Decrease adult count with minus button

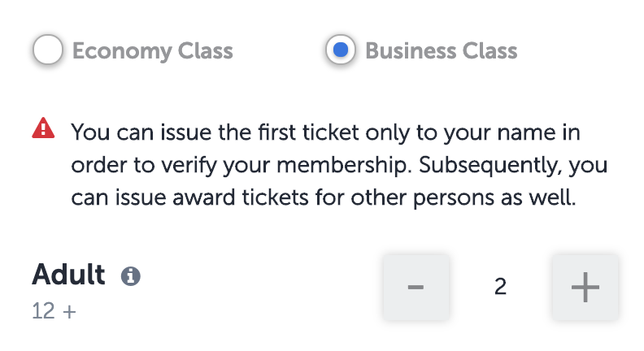416,287
